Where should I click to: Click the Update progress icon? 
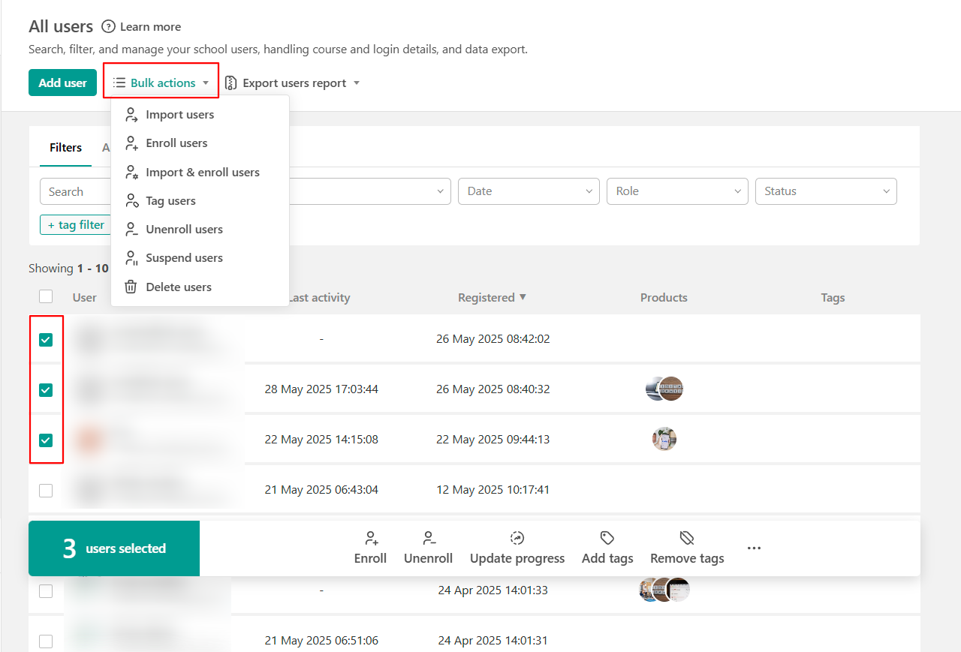point(517,538)
